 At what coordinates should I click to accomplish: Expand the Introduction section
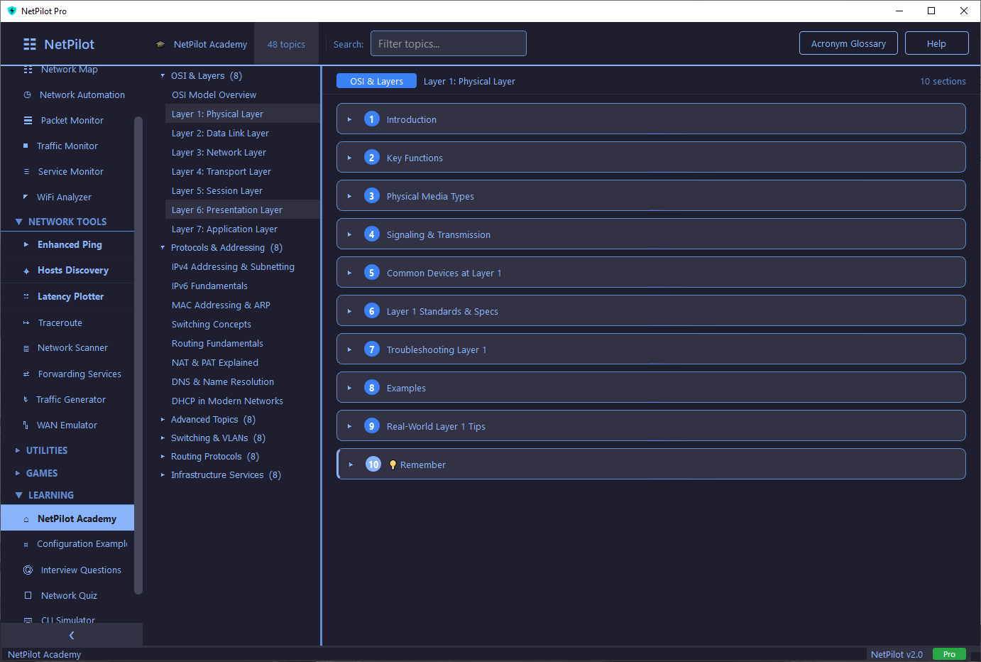click(350, 119)
